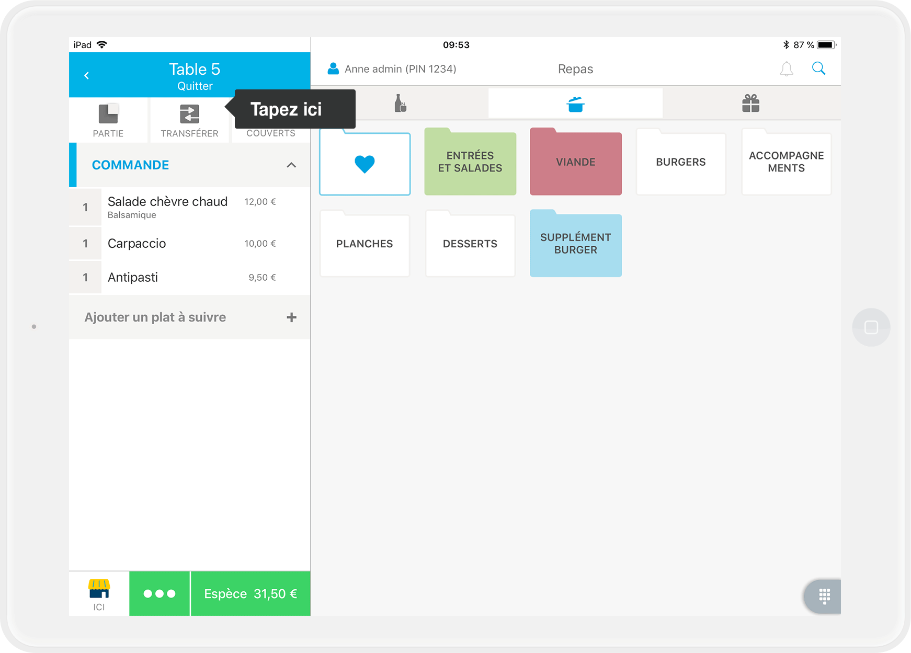Pay with Espèce 31,50 €

pos(251,594)
